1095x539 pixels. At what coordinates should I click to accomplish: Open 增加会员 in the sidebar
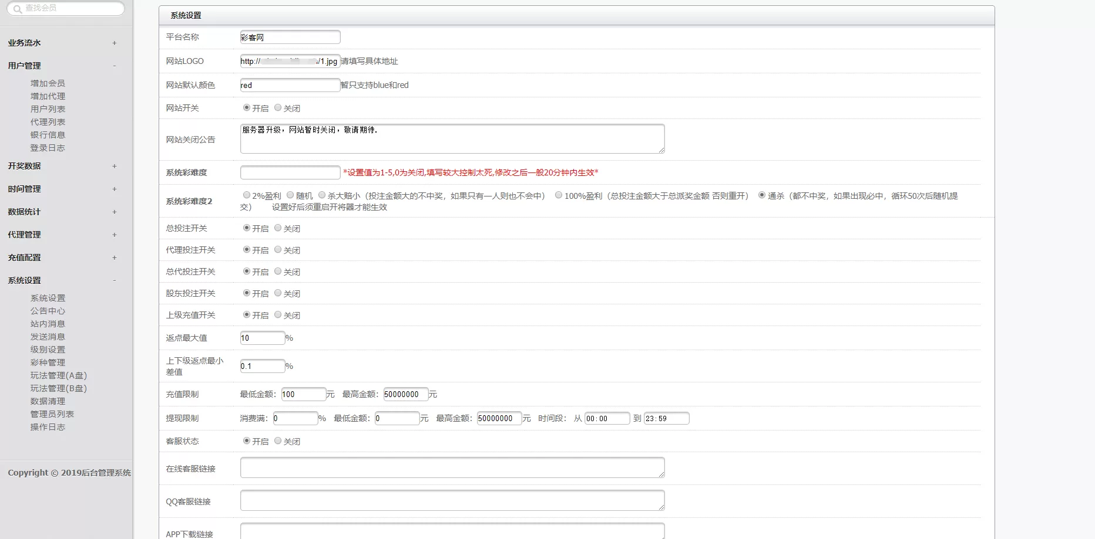[x=48, y=83]
